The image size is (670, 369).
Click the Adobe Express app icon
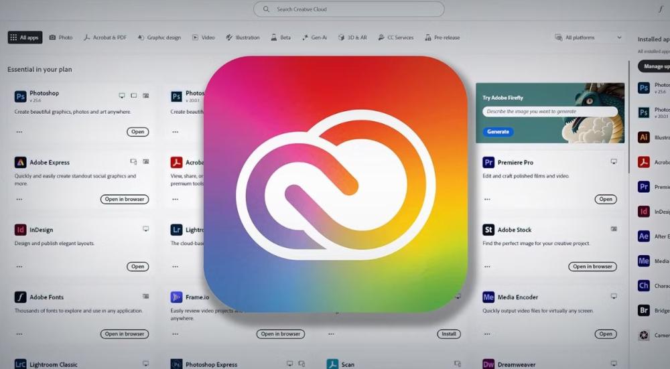coord(20,162)
